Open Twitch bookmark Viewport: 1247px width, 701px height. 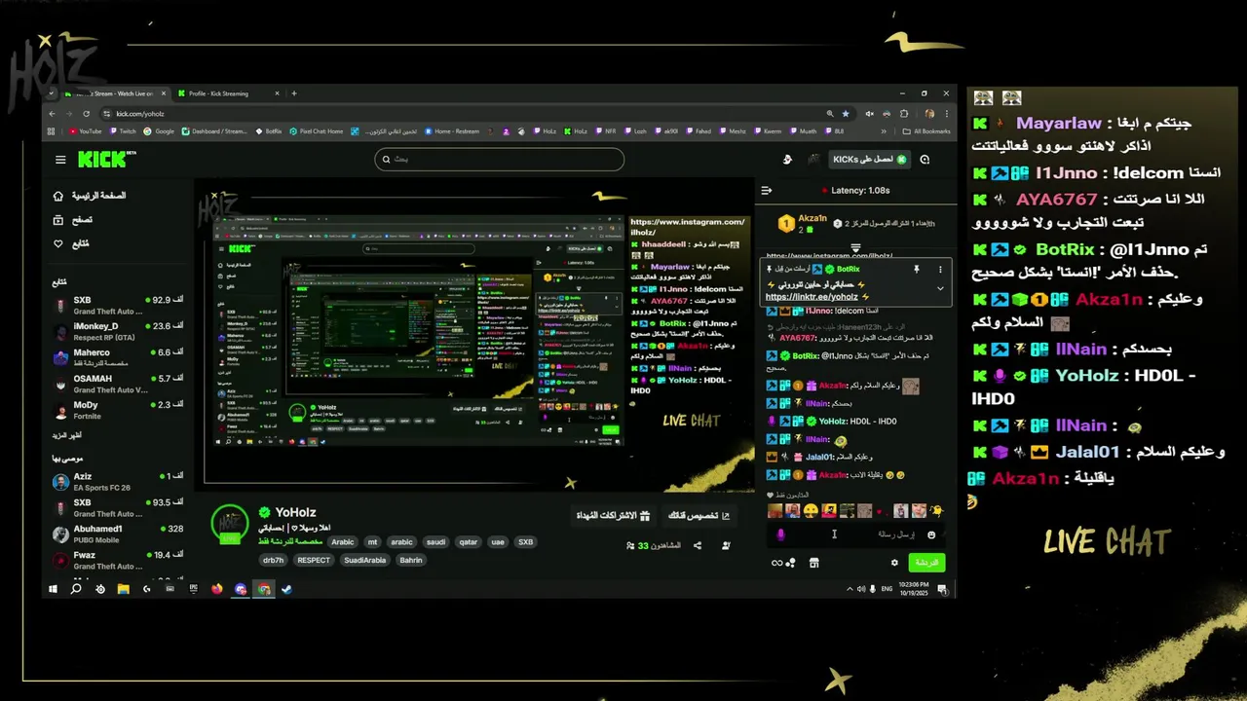point(123,131)
